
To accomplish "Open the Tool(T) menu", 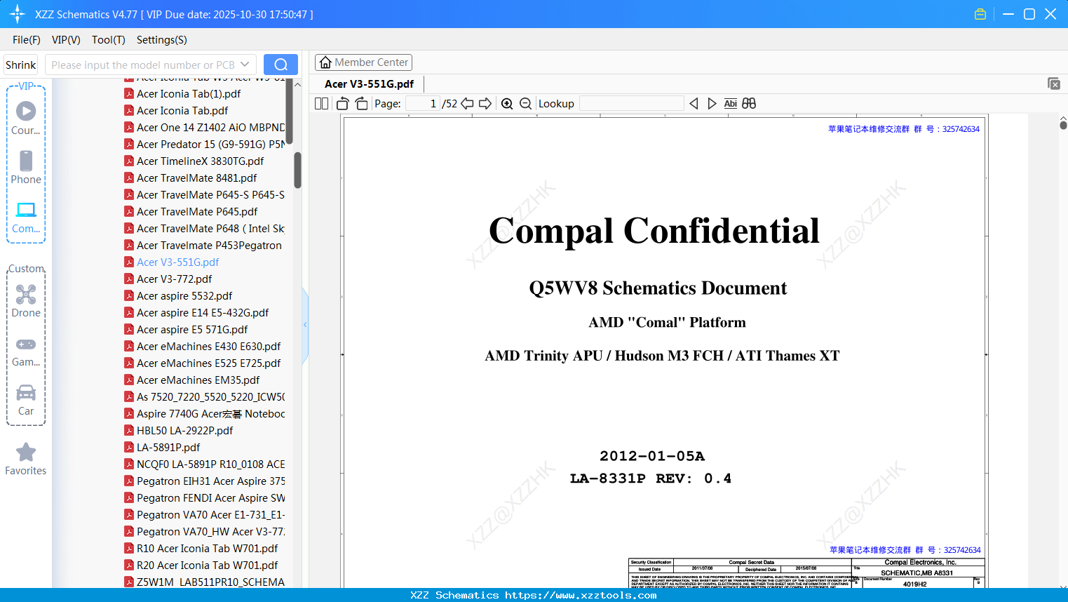I will 109,40.
